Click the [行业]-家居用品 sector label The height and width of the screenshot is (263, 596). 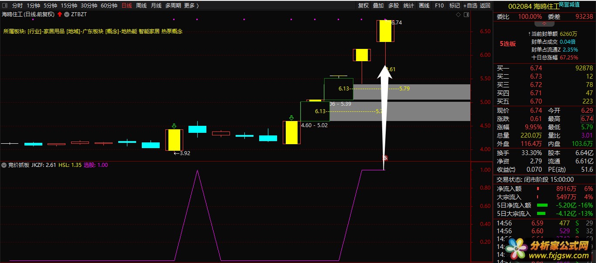coord(46,31)
